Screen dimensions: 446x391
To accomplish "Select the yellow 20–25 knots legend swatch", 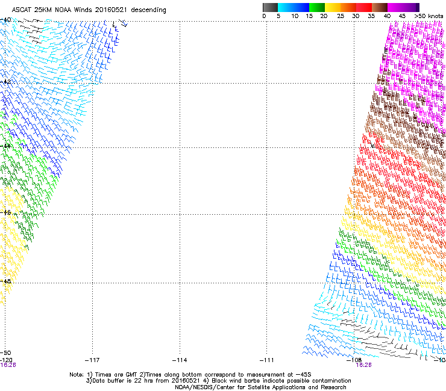I will tap(333, 7).
